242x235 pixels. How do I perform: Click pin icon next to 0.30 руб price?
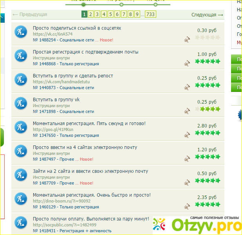(187, 39)
